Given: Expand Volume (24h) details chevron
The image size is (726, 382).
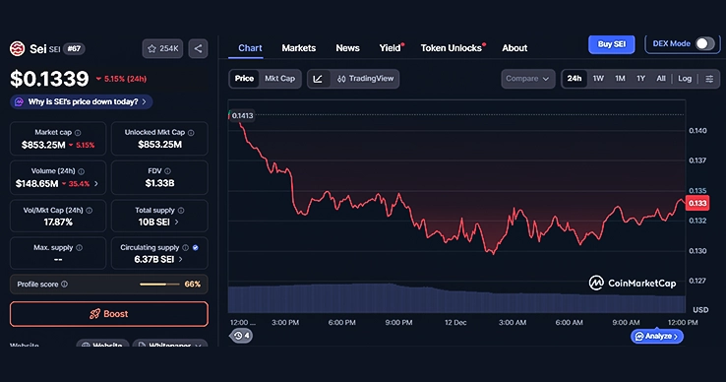Looking at the screenshot, I should (x=95, y=184).
